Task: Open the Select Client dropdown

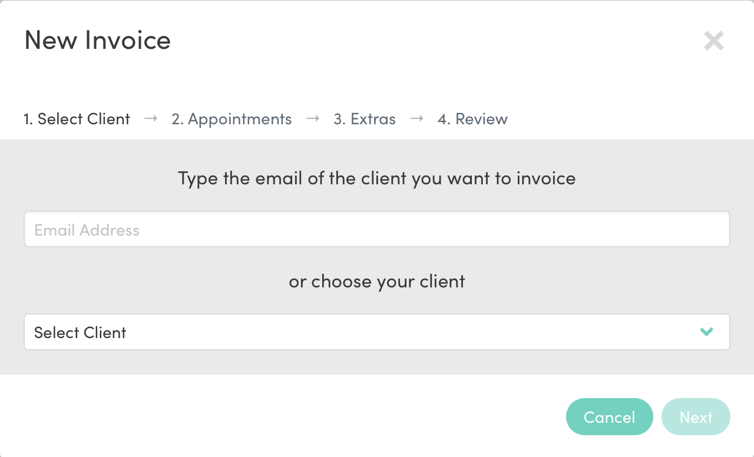Action: (376, 332)
